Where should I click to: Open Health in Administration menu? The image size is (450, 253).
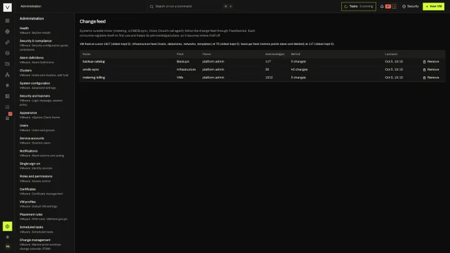pyautogui.click(x=44, y=31)
